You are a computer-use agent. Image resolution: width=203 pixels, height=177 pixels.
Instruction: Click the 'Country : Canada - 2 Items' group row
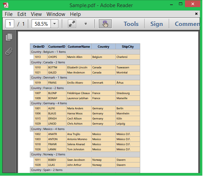tap(85, 62)
